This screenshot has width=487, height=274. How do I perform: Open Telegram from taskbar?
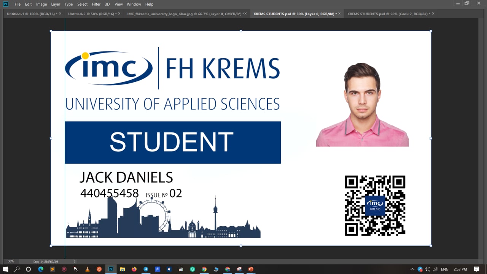pyautogui.click(x=146, y=269)
